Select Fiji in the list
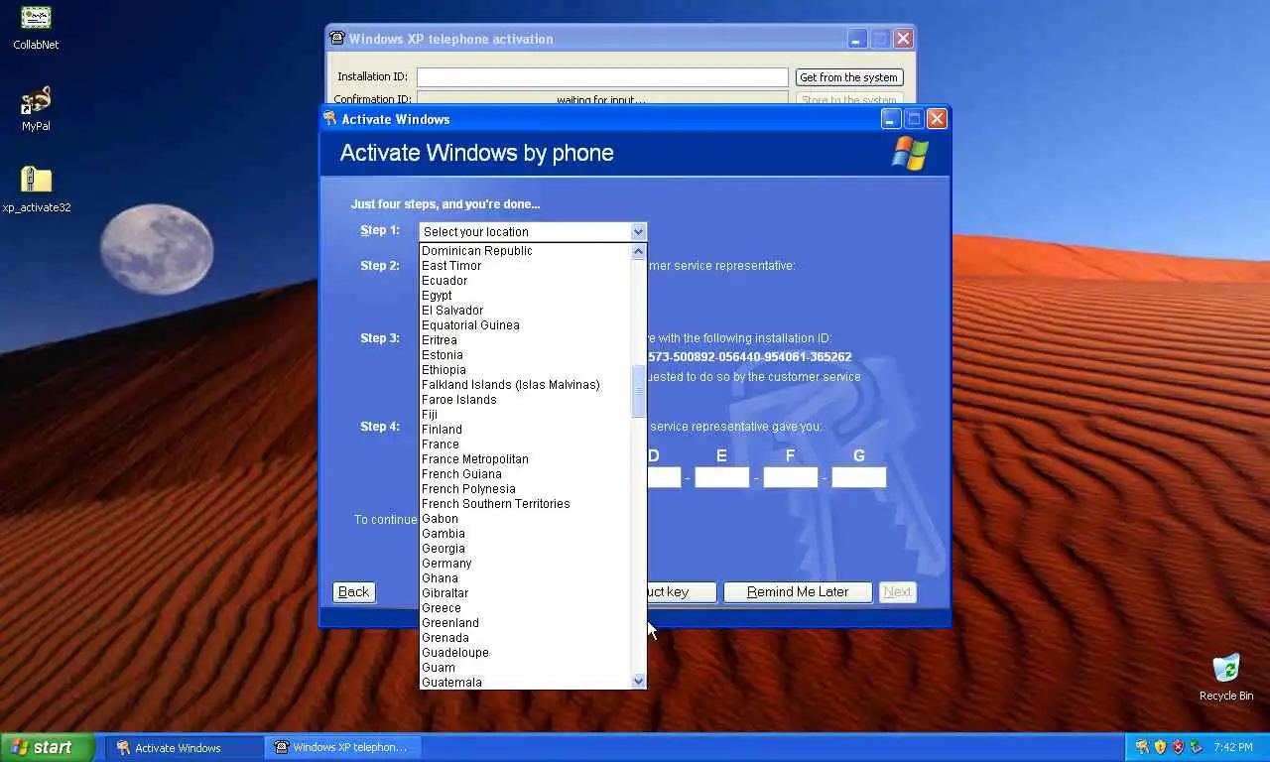 [x=526, y=415]
